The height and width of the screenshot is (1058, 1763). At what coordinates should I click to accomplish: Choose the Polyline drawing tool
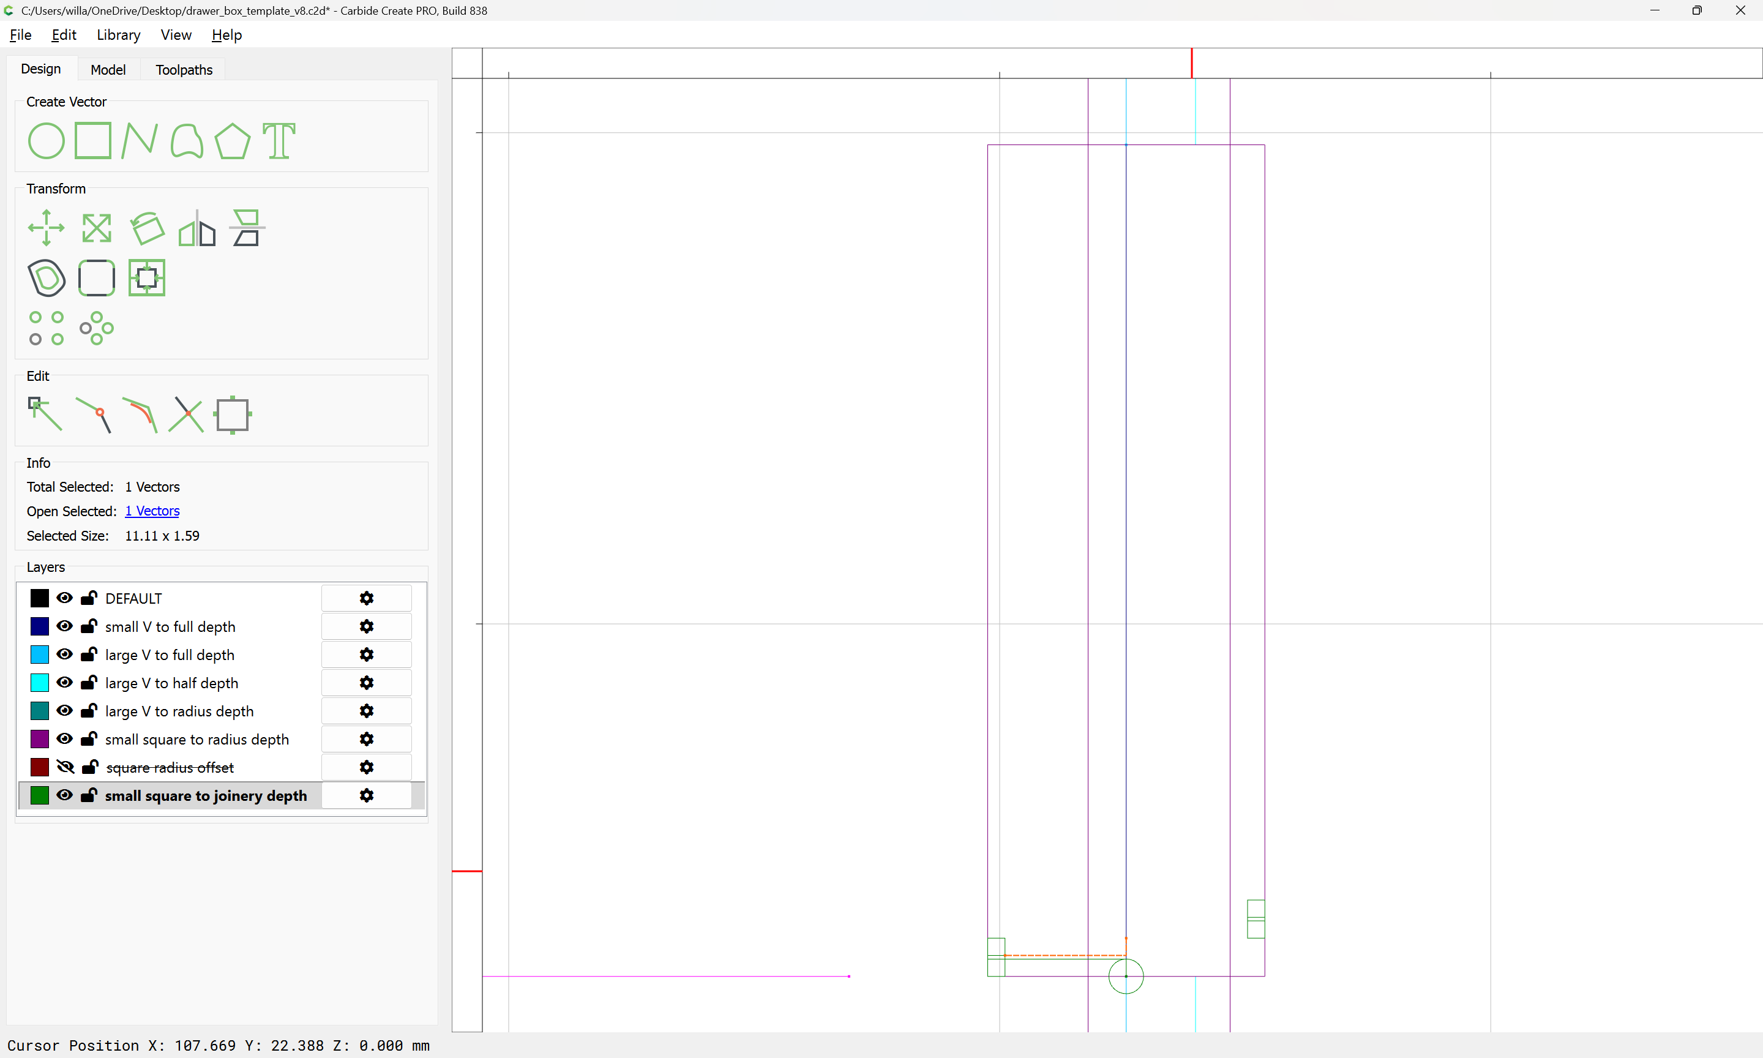pyautogui.click(x=139, y=140)
